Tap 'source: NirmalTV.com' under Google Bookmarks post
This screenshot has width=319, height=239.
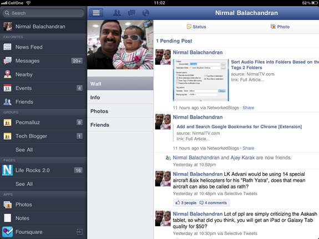(x=198, y=133)
